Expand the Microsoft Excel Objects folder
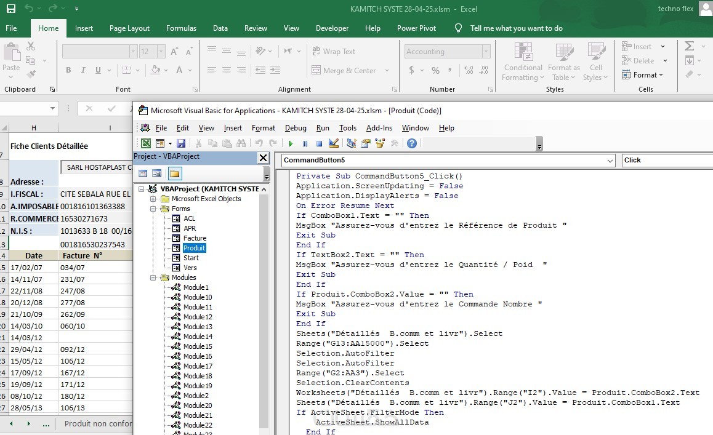Viewport: 713px width, 435px height. (153, 199)
